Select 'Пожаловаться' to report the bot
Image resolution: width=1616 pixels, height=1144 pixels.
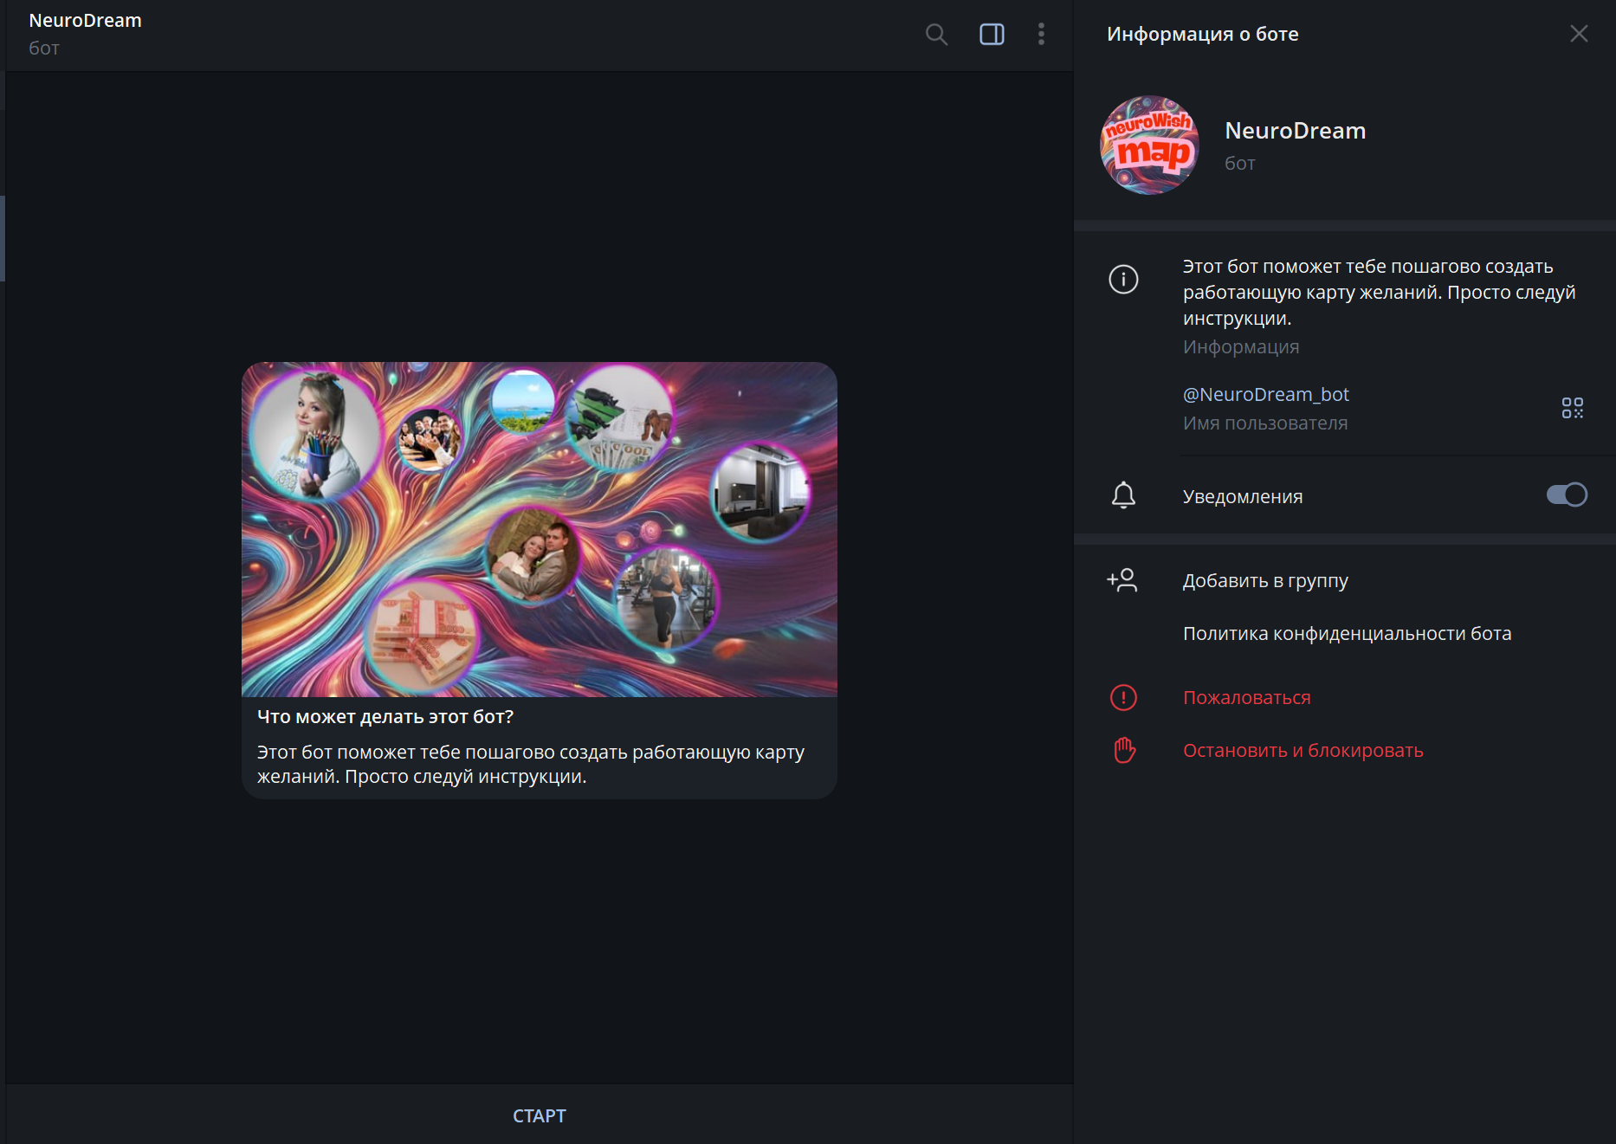coord(1246,698)
